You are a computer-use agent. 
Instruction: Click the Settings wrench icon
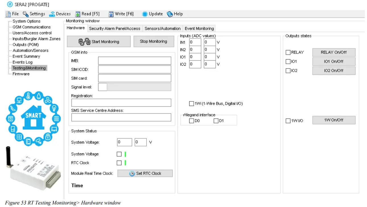(26, 14)
